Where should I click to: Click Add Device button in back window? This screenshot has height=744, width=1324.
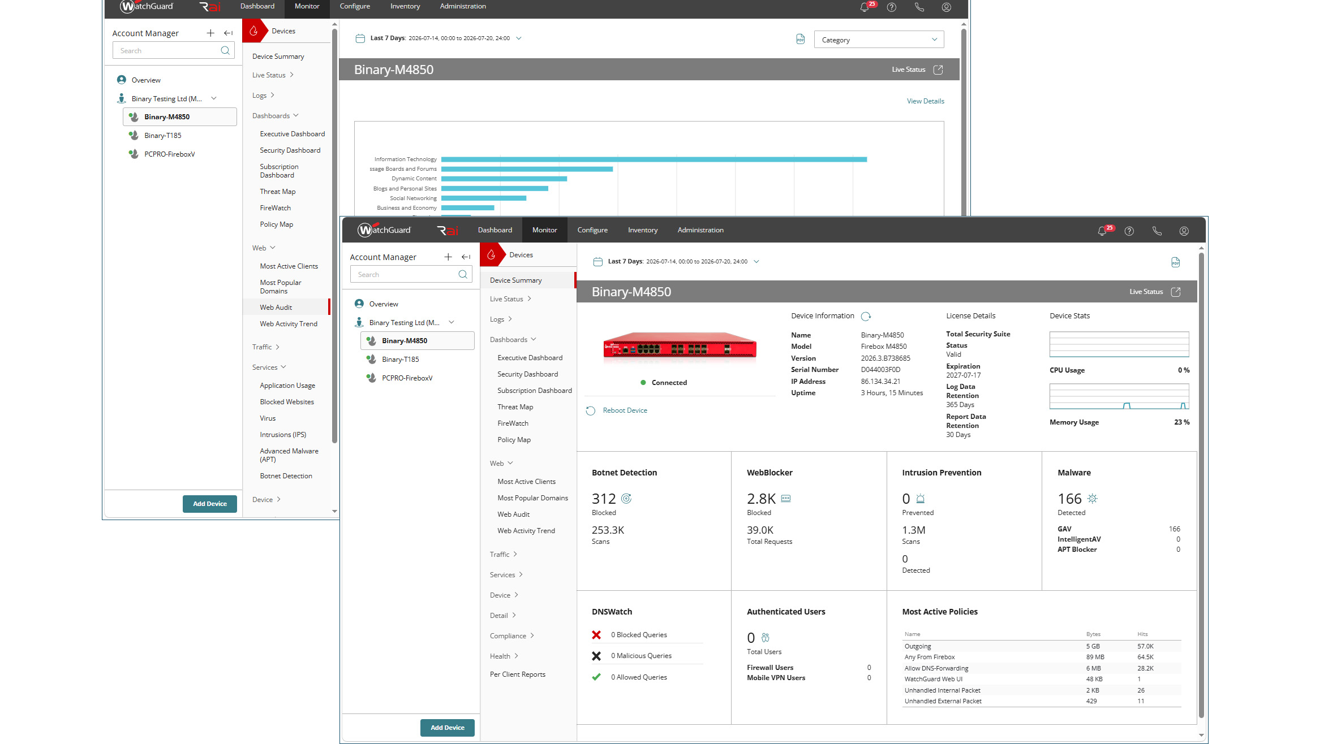[210, 504]
